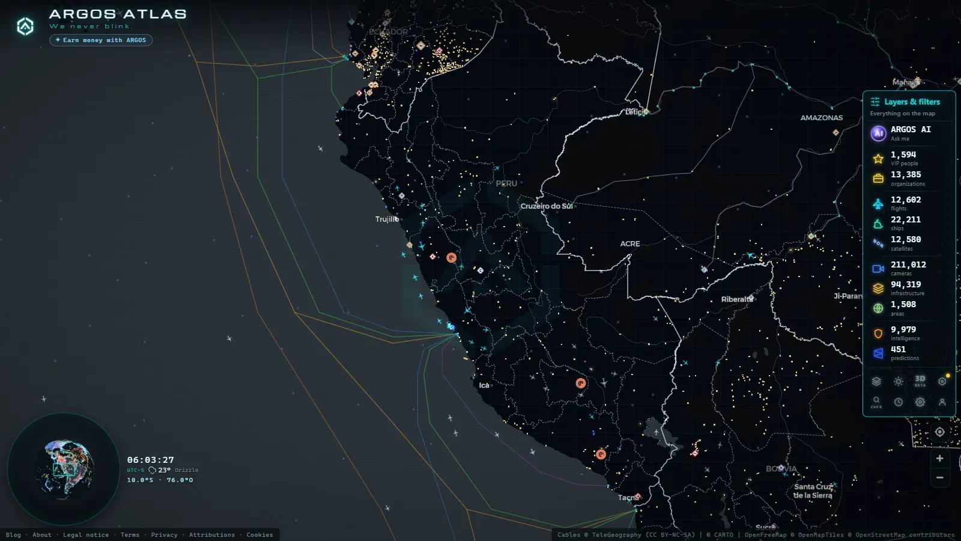Open search with Ctrl K icon
Image resolution: width=961 pixels, height=541 pixels.
pos(876,402)
